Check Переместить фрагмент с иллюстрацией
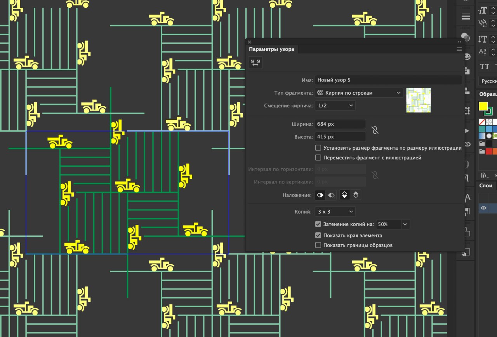The width and height of the screenshot is (497, 337). [318, 158]
